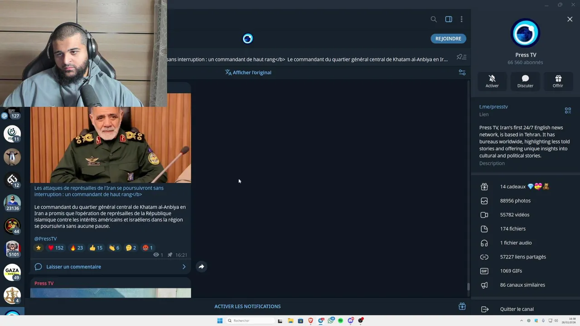Click the clapping reaction with 6
Viewport: 580px width, 326px height.
point(114,248)
